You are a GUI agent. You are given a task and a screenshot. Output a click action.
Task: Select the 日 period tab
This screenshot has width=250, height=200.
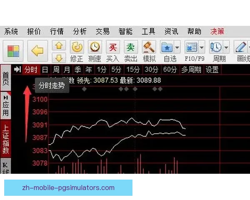tap(45, 70)
